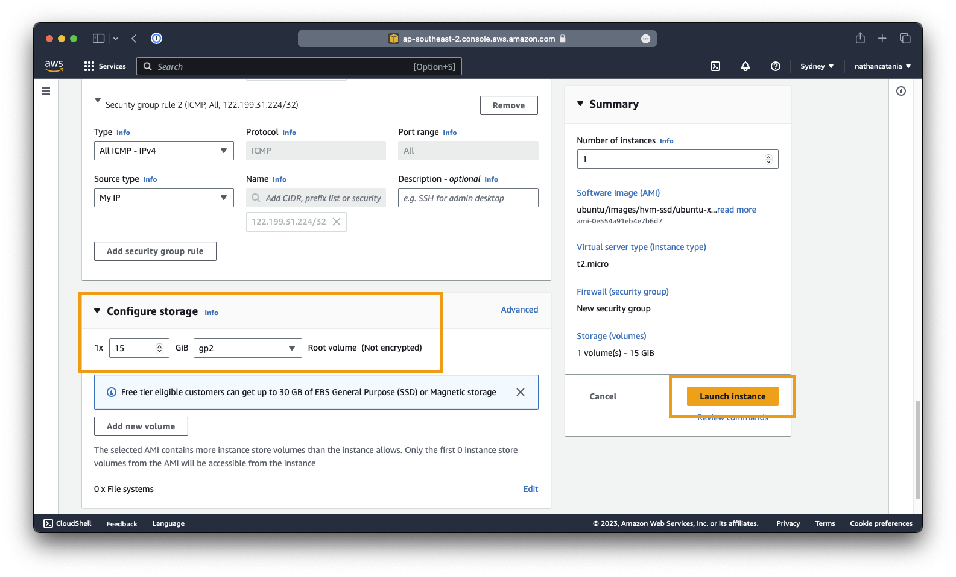The width and height of the screenshot is (956, 577).
Task: Click the Add security group rule button
Action: pos(155,251)
